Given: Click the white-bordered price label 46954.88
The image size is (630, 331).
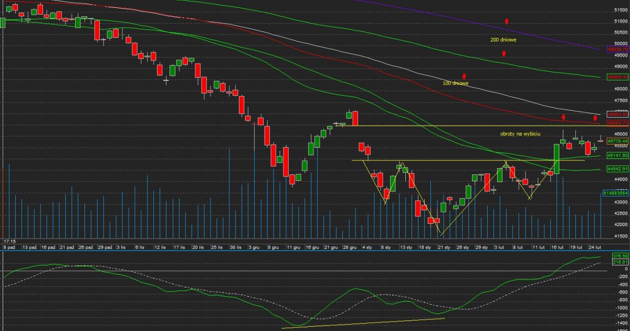Looking at the screenshot, I should (617, 114).
